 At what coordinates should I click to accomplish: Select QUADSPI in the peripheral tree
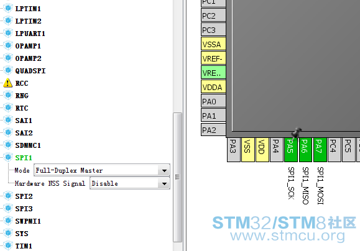click(30, 71)
